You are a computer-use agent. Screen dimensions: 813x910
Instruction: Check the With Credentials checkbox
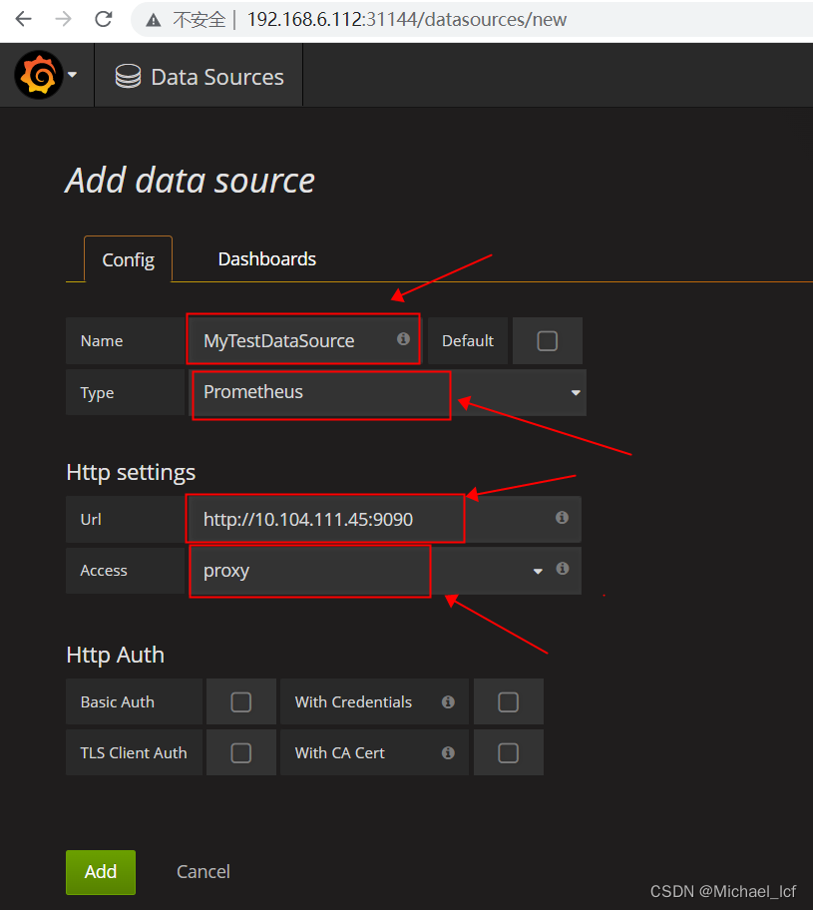pos(508,701)
